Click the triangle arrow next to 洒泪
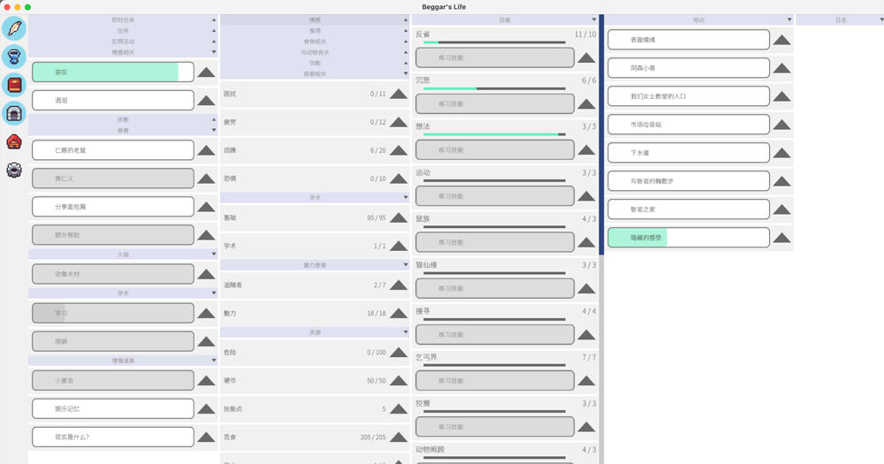 tap(206, 101)
